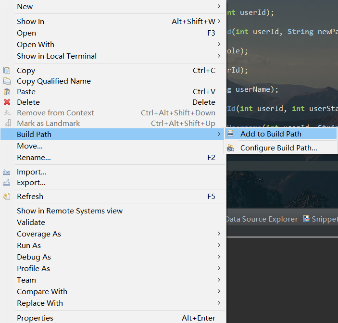Screen dimensions: 338x323
Task: Select Import... menu entry
Action: [113, 172]
